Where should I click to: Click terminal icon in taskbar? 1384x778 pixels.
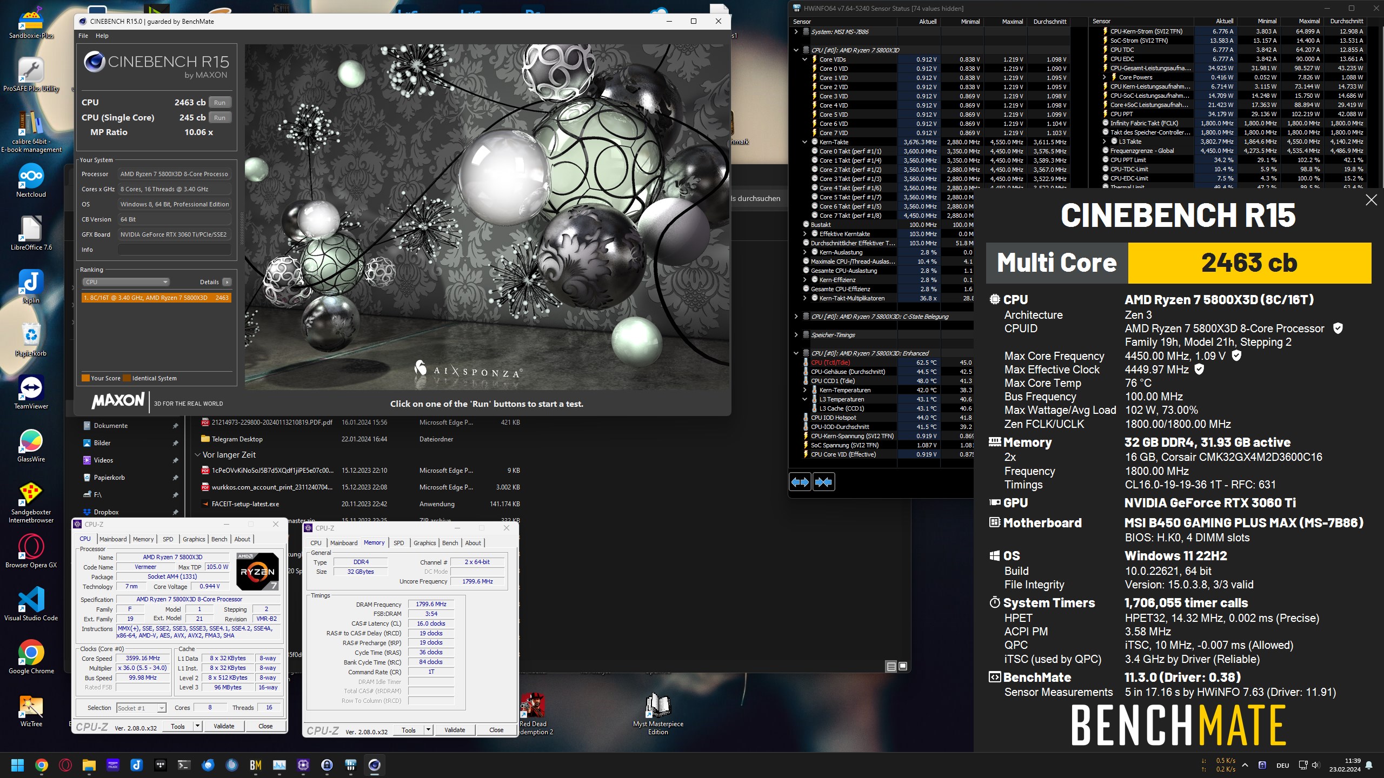(x=184, y=765)
